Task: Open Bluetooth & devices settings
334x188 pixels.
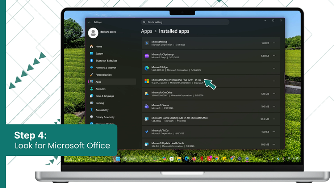Action: point(112,60)
